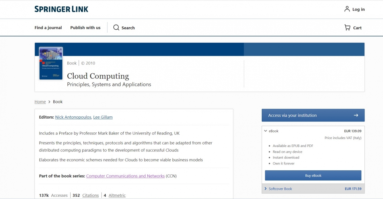This screenshot has width=383, height=199.
Task: Click the eBook price EUR 139.09
Action: (x=353, y=131)
